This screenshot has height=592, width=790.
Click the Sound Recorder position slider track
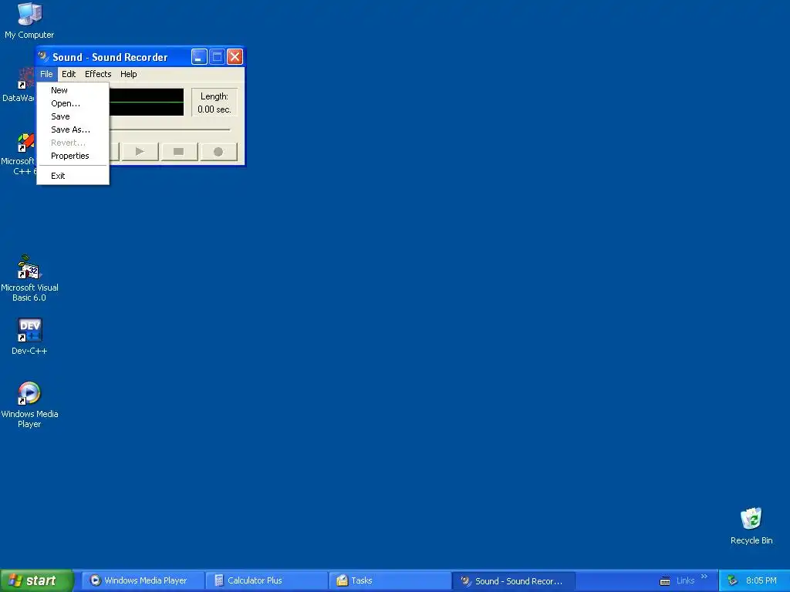coord(170,129)
